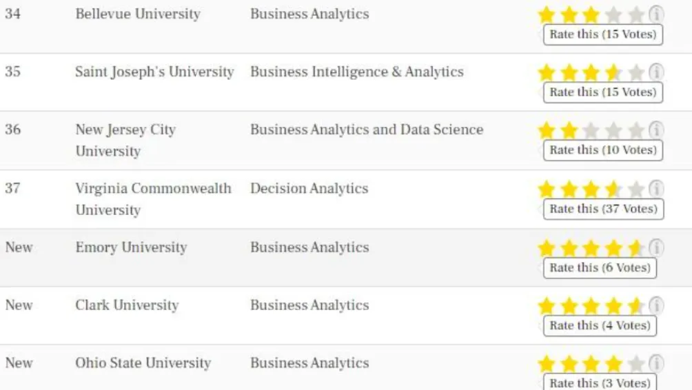Click the second star in Clark University's row
The width and height of the screenshot is (692, 390).
click(x=569, y=306)
